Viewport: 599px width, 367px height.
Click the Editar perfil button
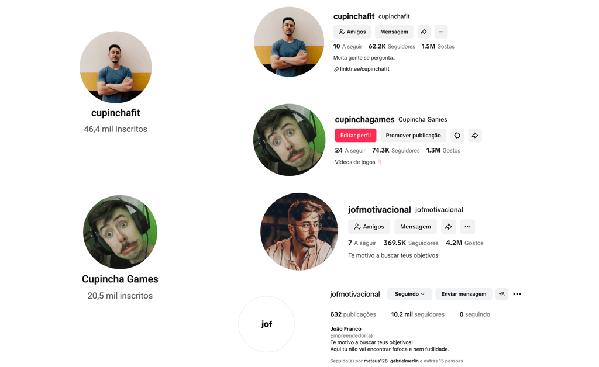[356, 136]
